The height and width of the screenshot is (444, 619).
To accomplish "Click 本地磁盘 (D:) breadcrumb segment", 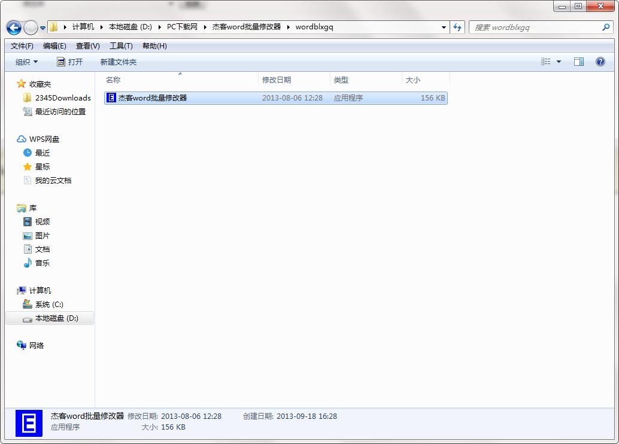I will 131,27.
